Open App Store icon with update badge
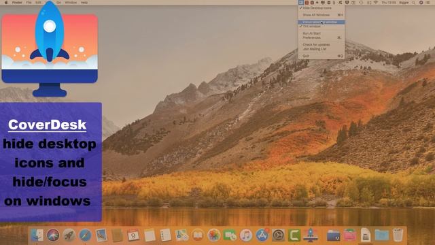The height and width of the screenshot is (245, 435). coord(262,235)
